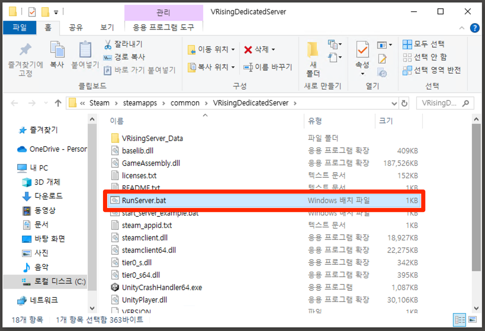Collapse the ribbon with caret
485x331 pixels.
tap(462, 28)
